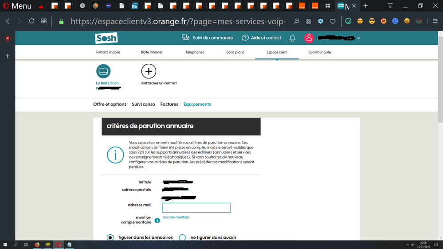The width and height of the screenshot is (443, 249).
Task: Click the forward navigation arrow
Action: [20, 21]
